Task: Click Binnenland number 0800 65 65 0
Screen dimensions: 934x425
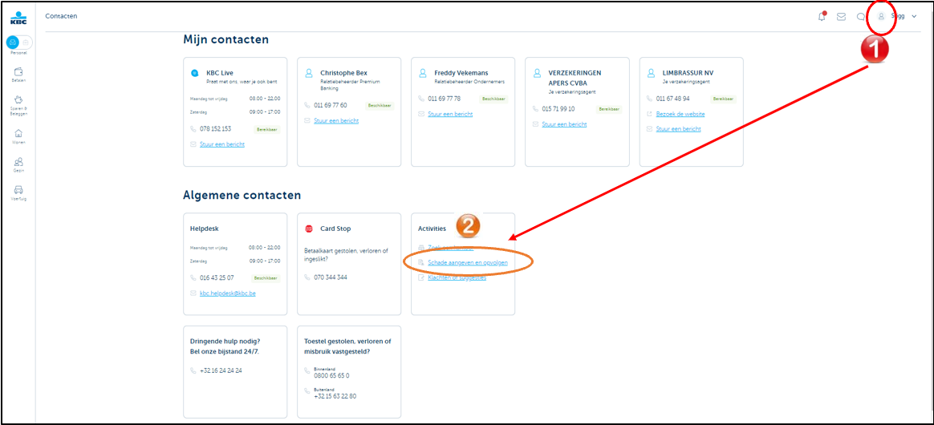Action: [331, 375]
